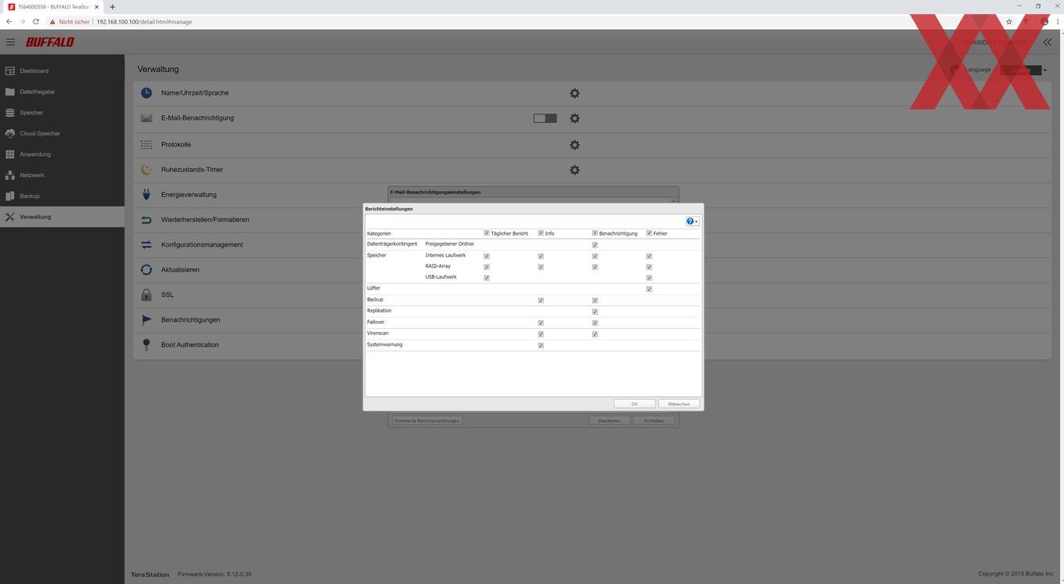Viewport: 1064px width, 584px height.
Task: Click the restore arrow icon for Wiederherstellen/Formatieren
Action: click(146, 220)
